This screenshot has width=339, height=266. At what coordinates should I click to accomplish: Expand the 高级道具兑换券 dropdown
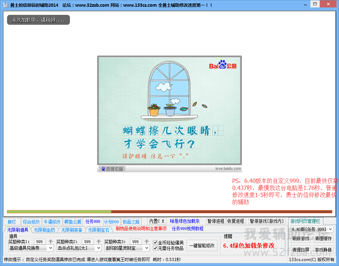click(x=31, y=248)
